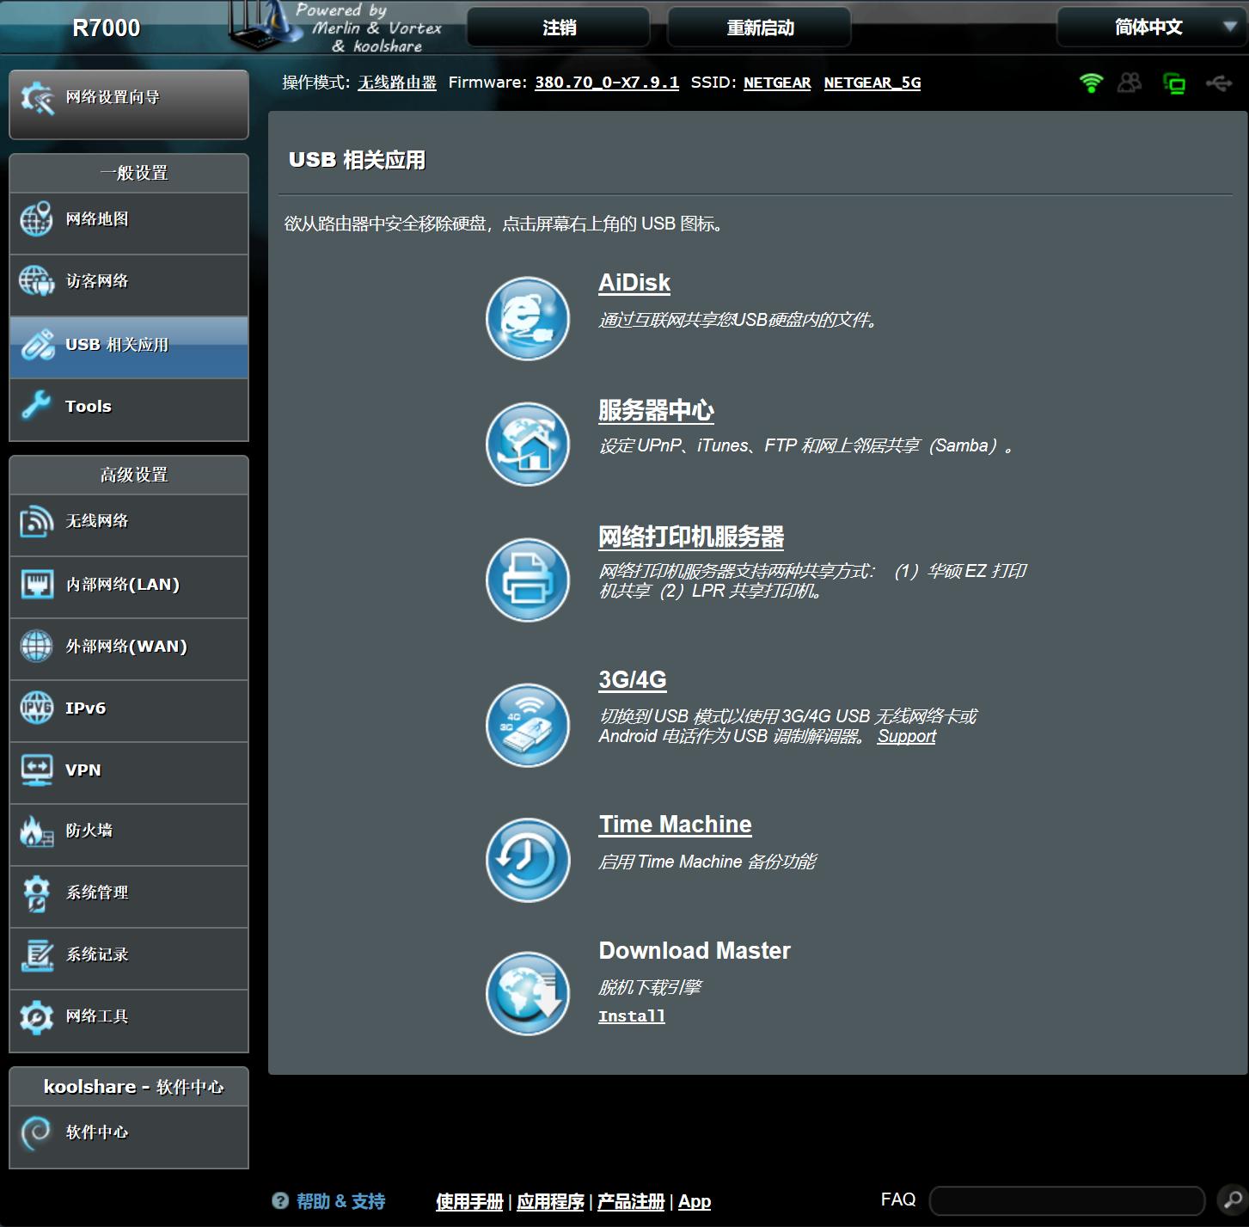This screenshot has width=1249, height=1227.
Task: Click the 网络工具 gear icon
Action: tap(36, 1017)
